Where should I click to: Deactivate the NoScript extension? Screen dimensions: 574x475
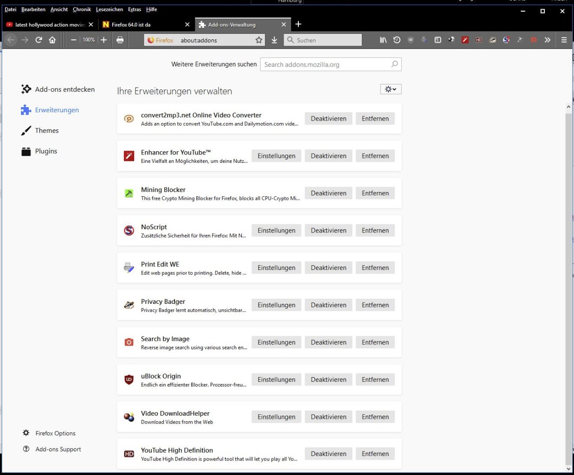329,231
